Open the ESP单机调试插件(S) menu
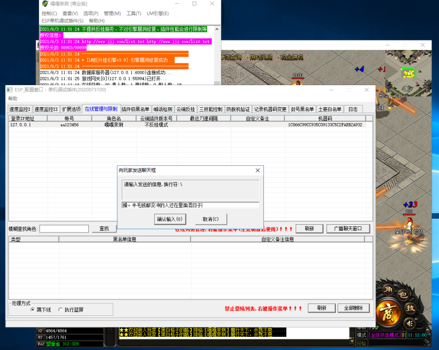 coord(63,21)
